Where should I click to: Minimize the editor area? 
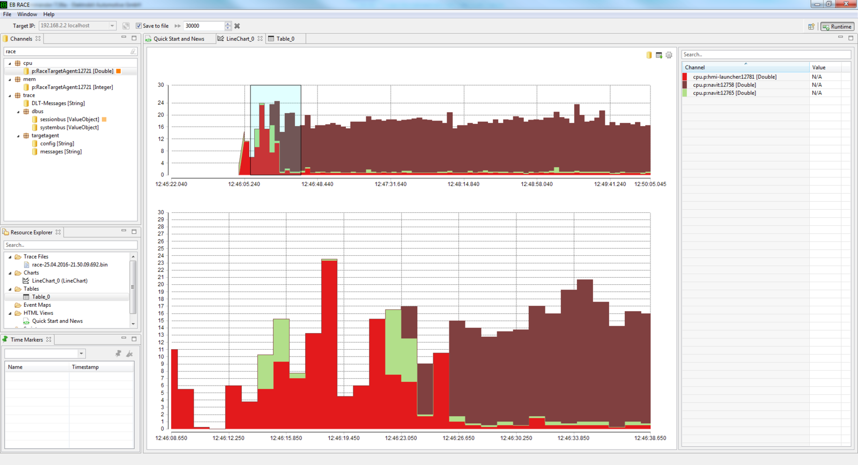pos(840,38)
